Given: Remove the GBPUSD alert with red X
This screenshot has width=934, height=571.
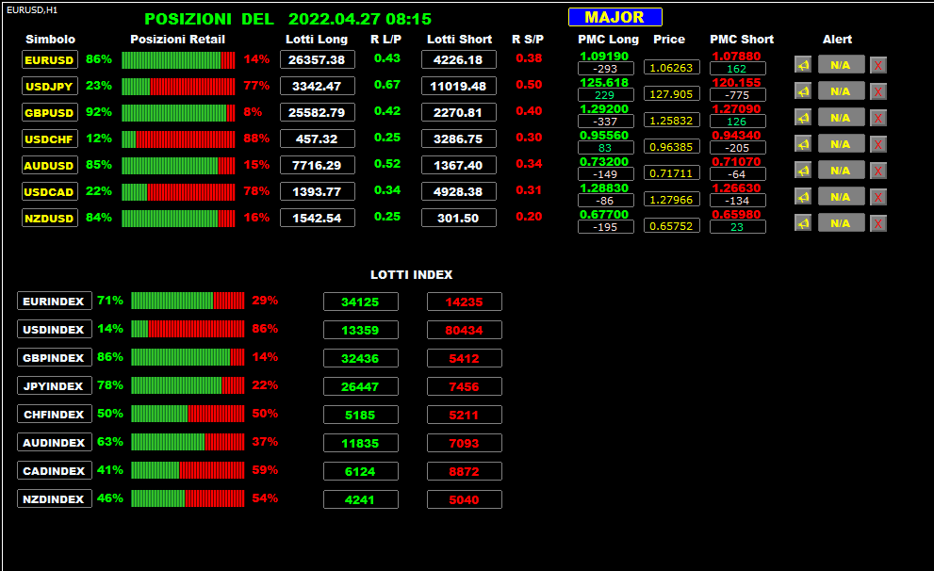Looking at the screenshot, I should coord(878,118).
